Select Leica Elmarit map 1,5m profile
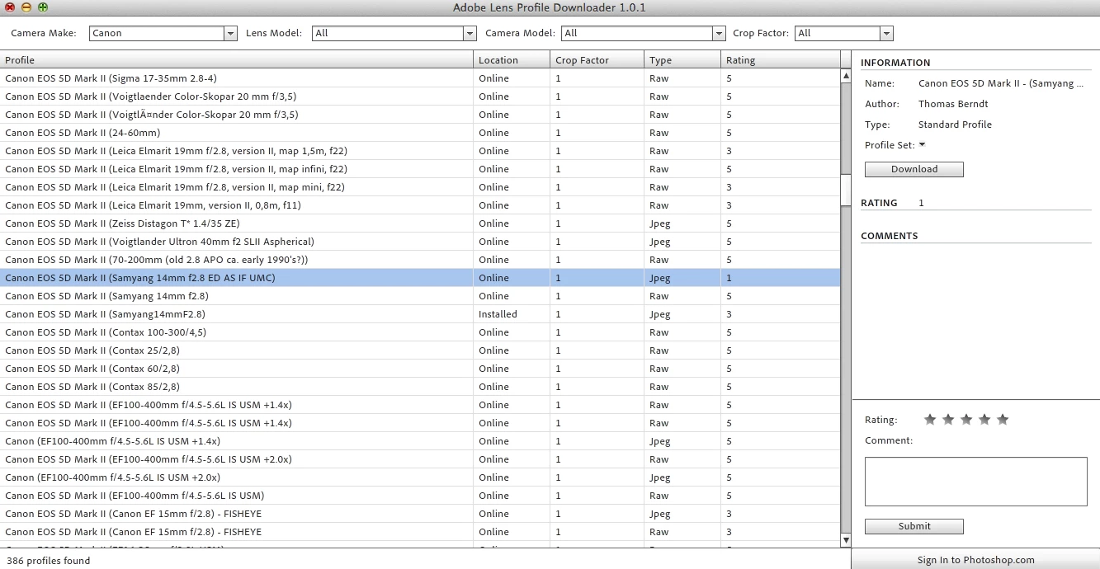This screenshot has height=569, width=1100. pyautogui.click(x=420, y=151)
